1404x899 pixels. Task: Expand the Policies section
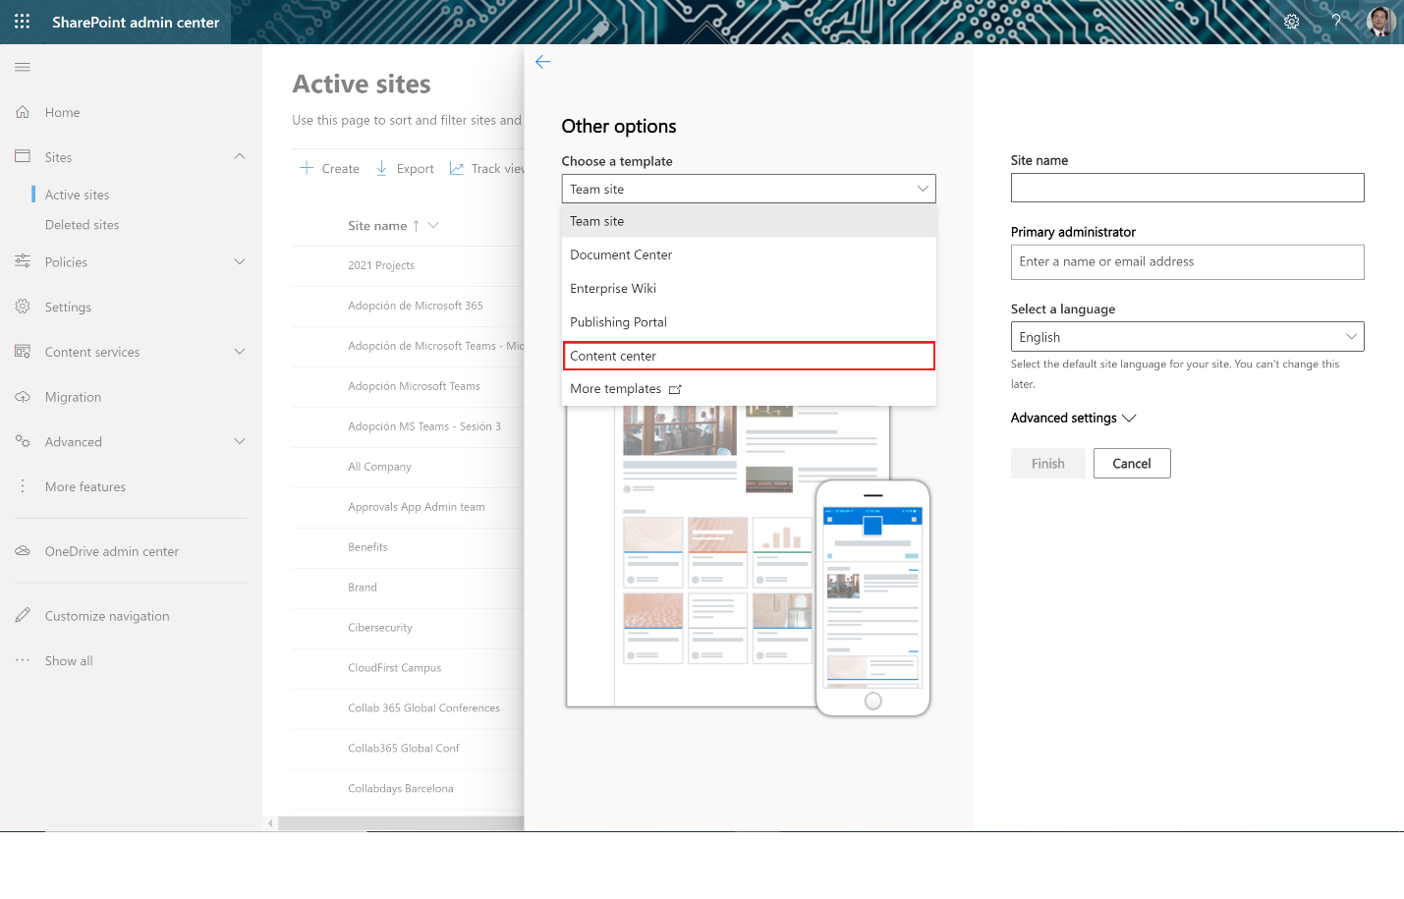[239, 261]
